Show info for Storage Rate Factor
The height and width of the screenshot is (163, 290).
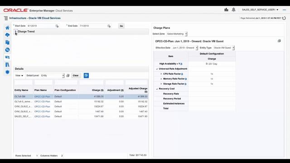tap(185, 84)
